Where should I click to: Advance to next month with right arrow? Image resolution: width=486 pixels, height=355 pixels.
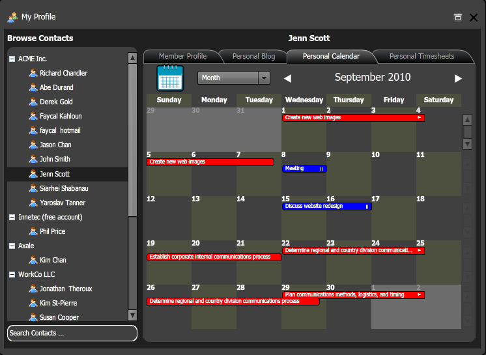[x=458, y=79]
